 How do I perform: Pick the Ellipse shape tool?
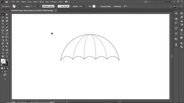click(3, 27)
